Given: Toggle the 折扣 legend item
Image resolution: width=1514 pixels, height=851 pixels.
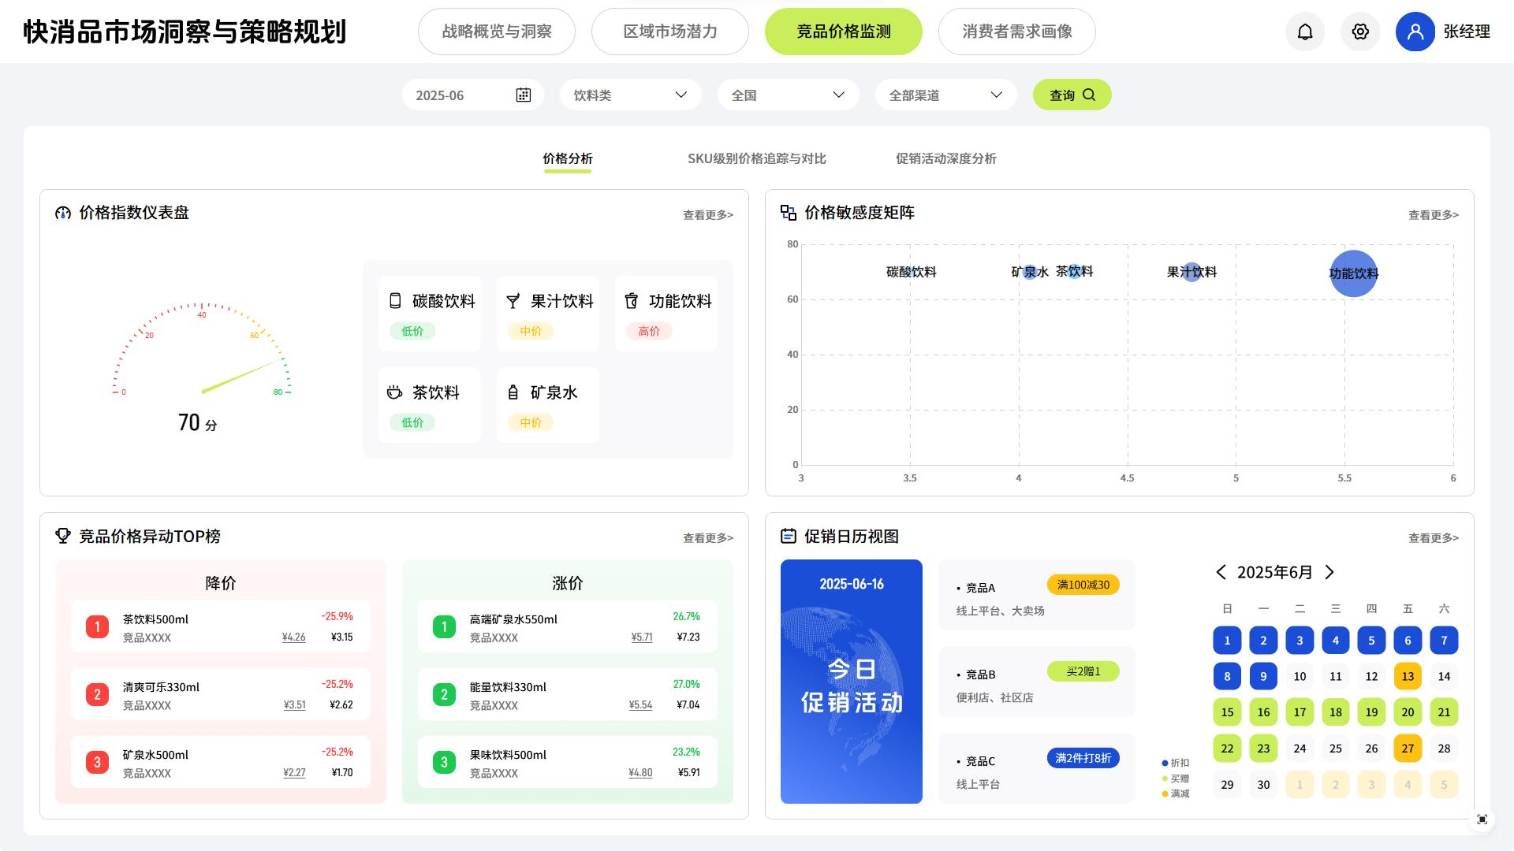Looking at the screenshot, I should tap(1176, 763).
